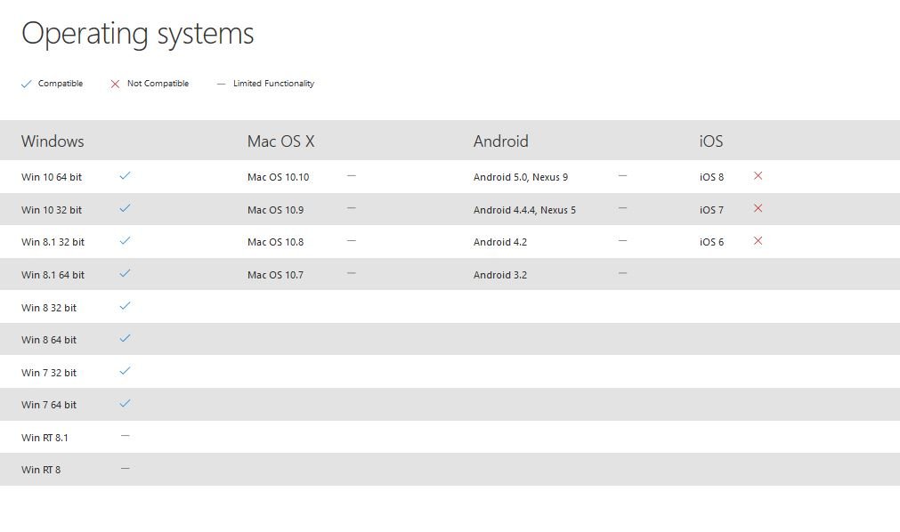Screen dimensions: 900x532
Task: Click the dash icon beside Win RT 8.1
Action: tap(125, 436)
